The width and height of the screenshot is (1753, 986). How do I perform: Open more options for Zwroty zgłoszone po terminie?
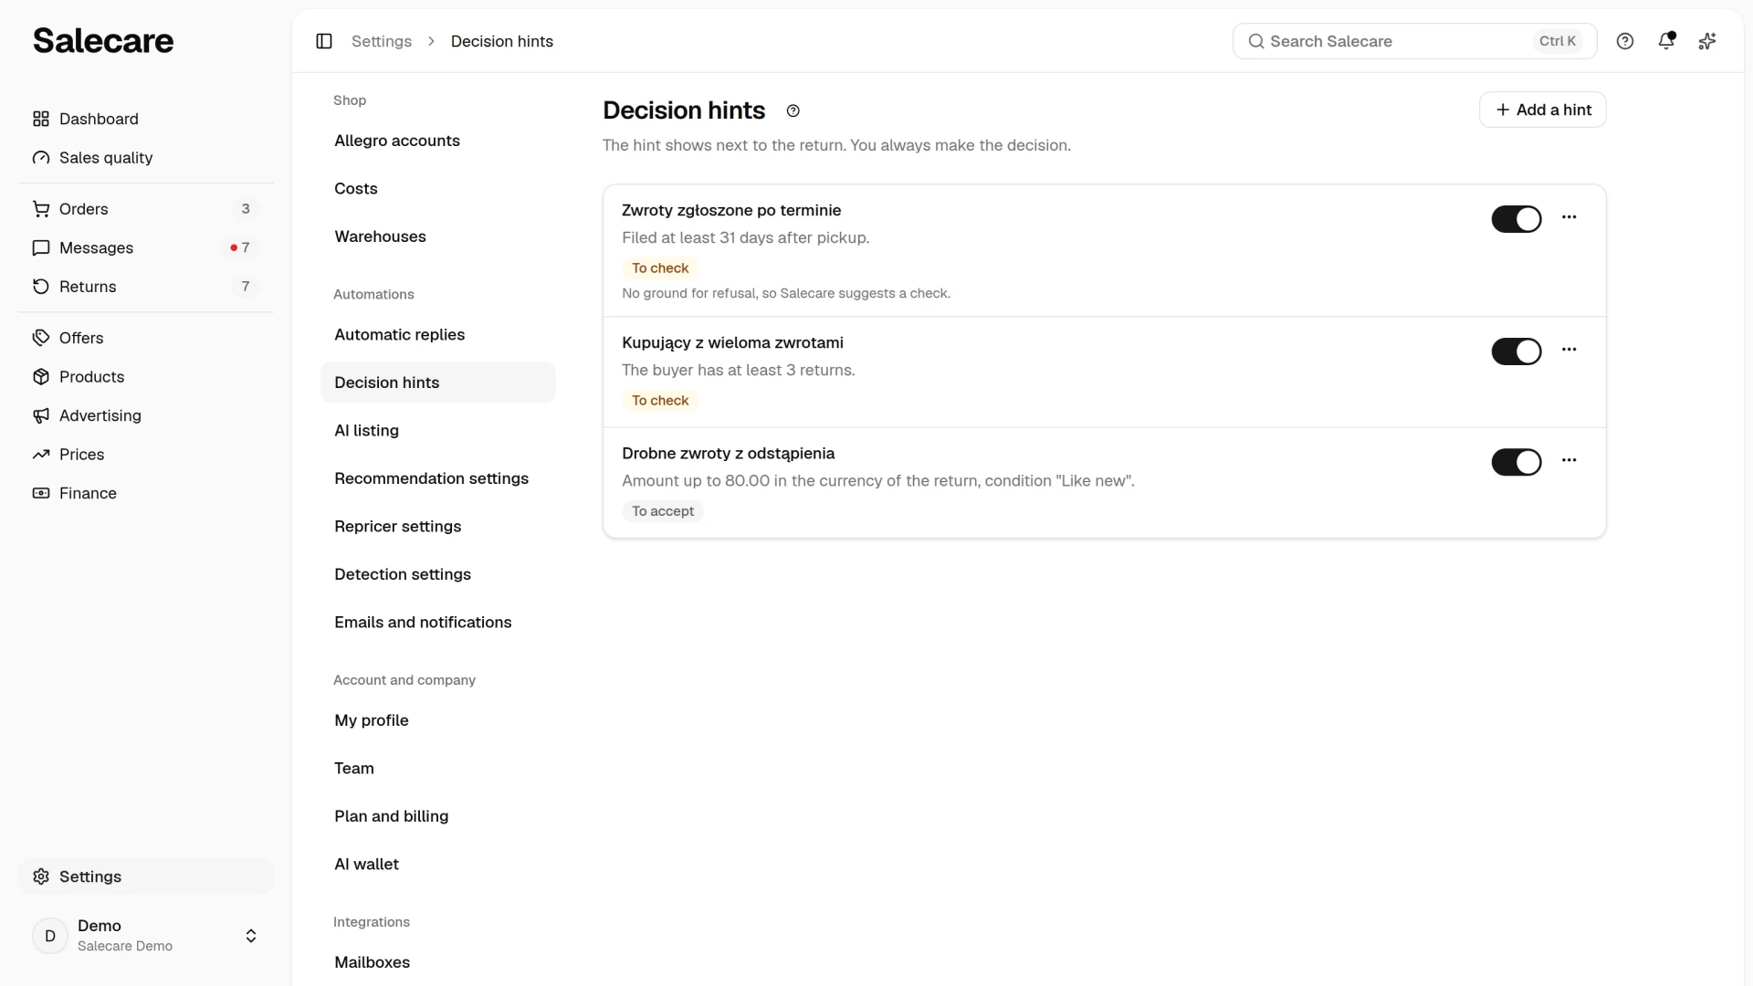tap(1569, 217)
